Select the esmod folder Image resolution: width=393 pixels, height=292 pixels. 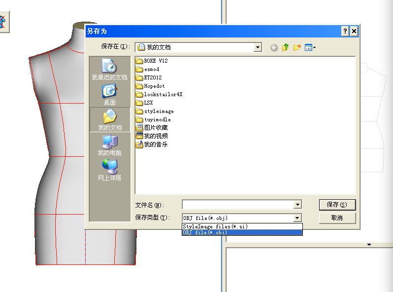(147, 69)
